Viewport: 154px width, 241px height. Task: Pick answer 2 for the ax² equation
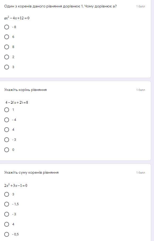(x=7, y=57)
